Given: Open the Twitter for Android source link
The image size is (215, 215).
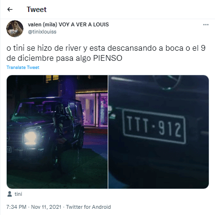Looking at the screenshot, I should [89, 207].
